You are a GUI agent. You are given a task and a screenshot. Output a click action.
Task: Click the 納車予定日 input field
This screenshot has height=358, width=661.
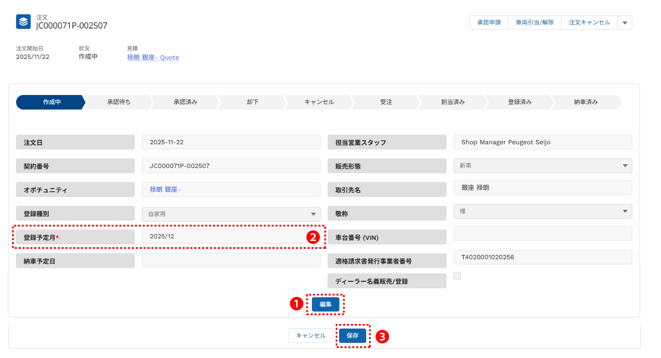click(231, 260)
